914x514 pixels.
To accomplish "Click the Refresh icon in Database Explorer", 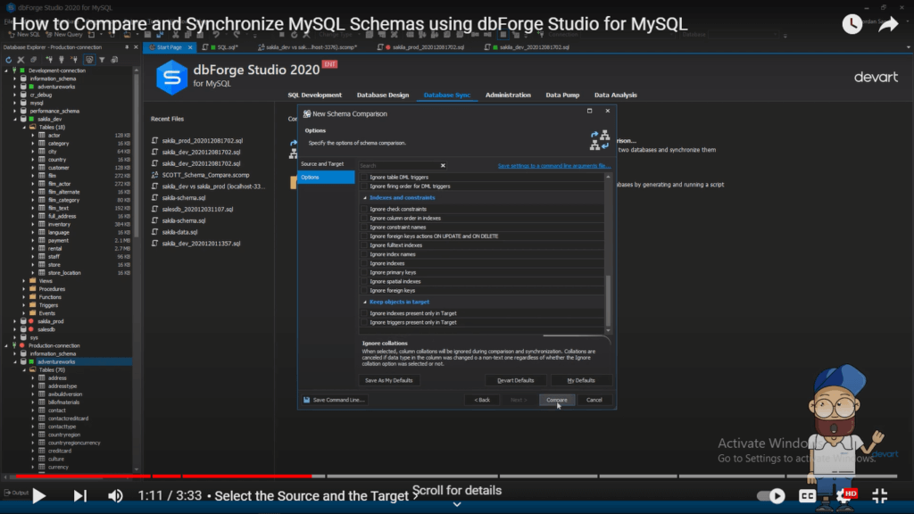I will coord(8,60).
